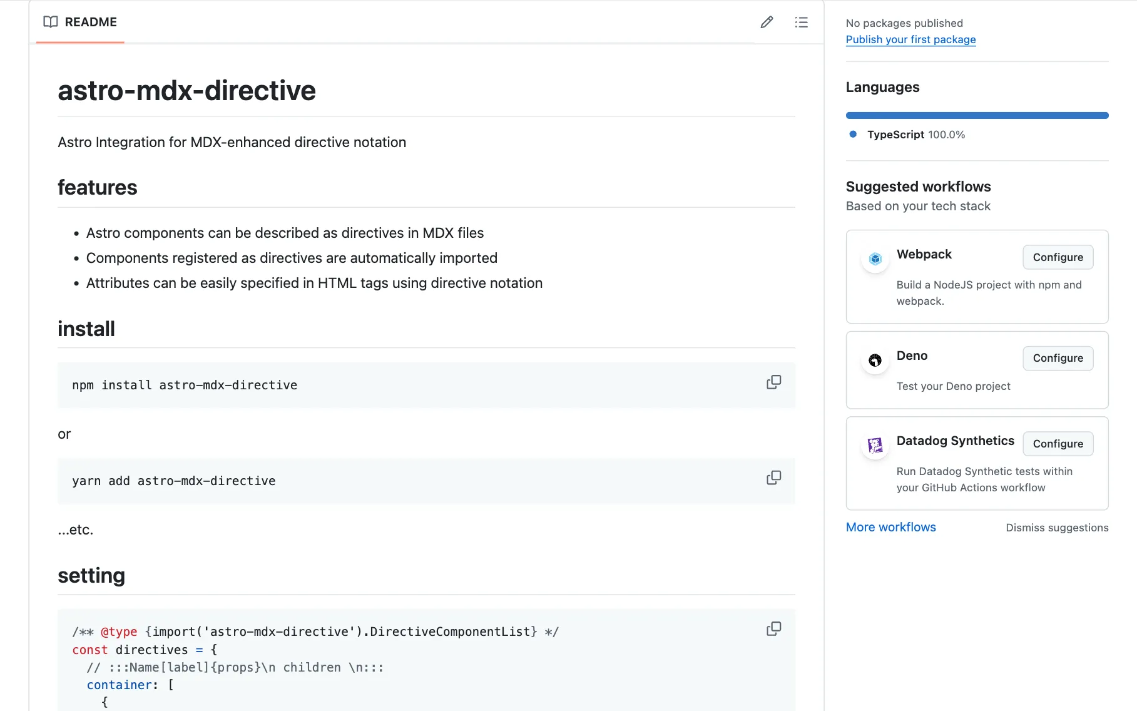Open the More workflows link

890,527
